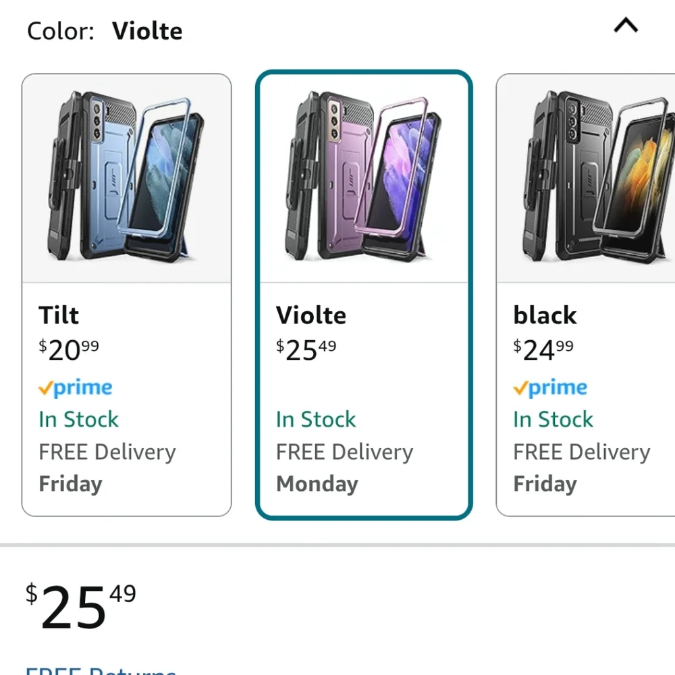Click the large $25.49 main price

(x=81, y=606)
